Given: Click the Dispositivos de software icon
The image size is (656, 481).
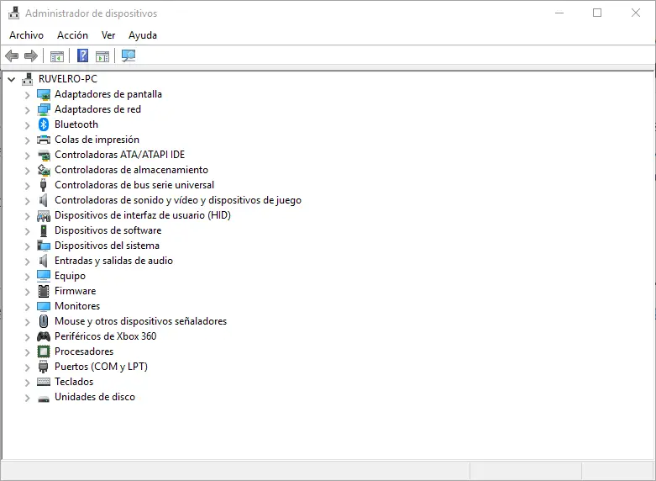Looking at the screenshot, I should click(x=44, y=230).
